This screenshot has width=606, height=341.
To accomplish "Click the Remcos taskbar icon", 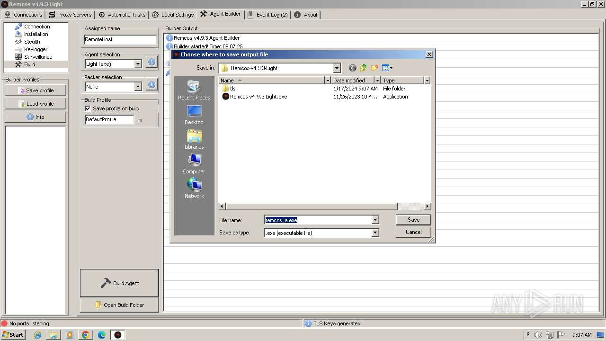I will pos(118,335).
